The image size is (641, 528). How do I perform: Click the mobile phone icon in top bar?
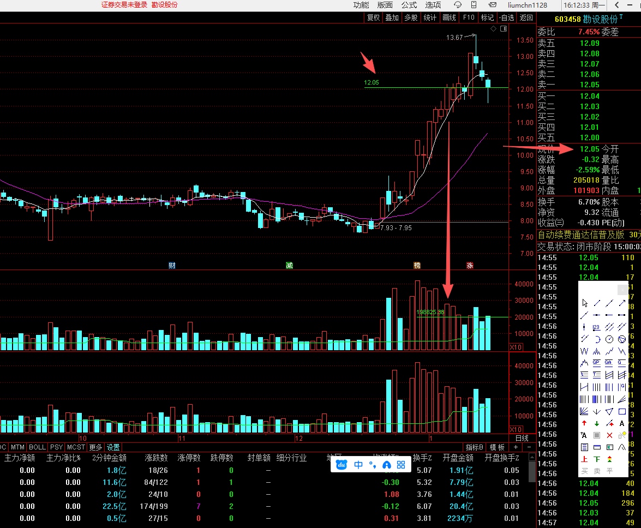474,5
